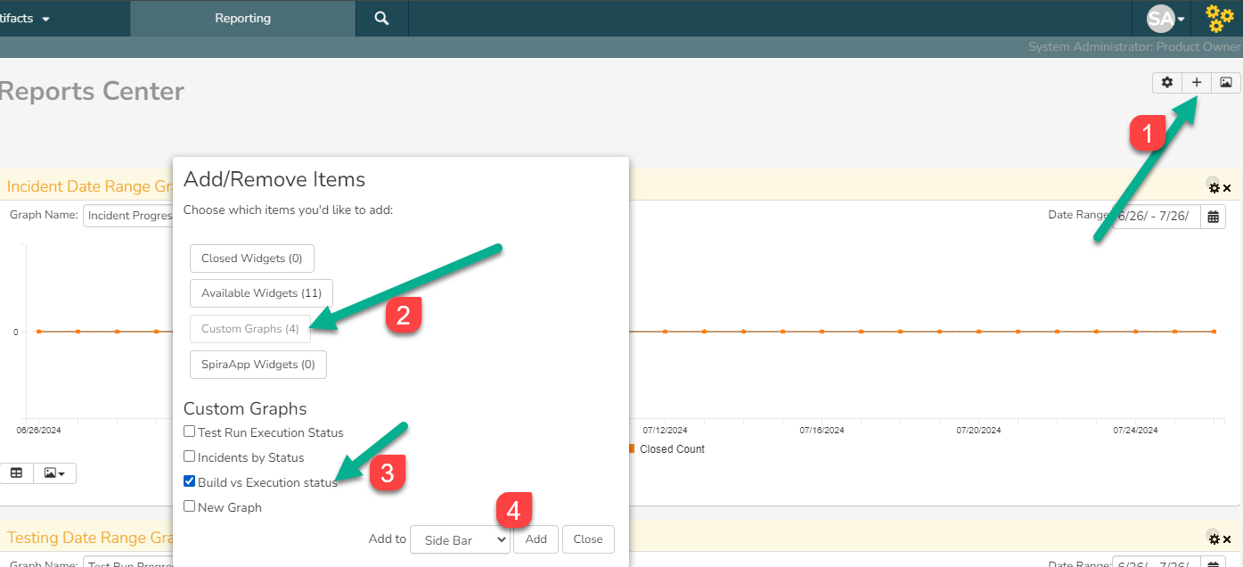
Task: Select Available Widgets (11) button
Action: pyautogui.click(x=261, y=293)
